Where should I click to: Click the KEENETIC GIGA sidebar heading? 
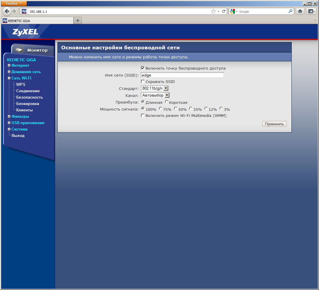[21, 60]
